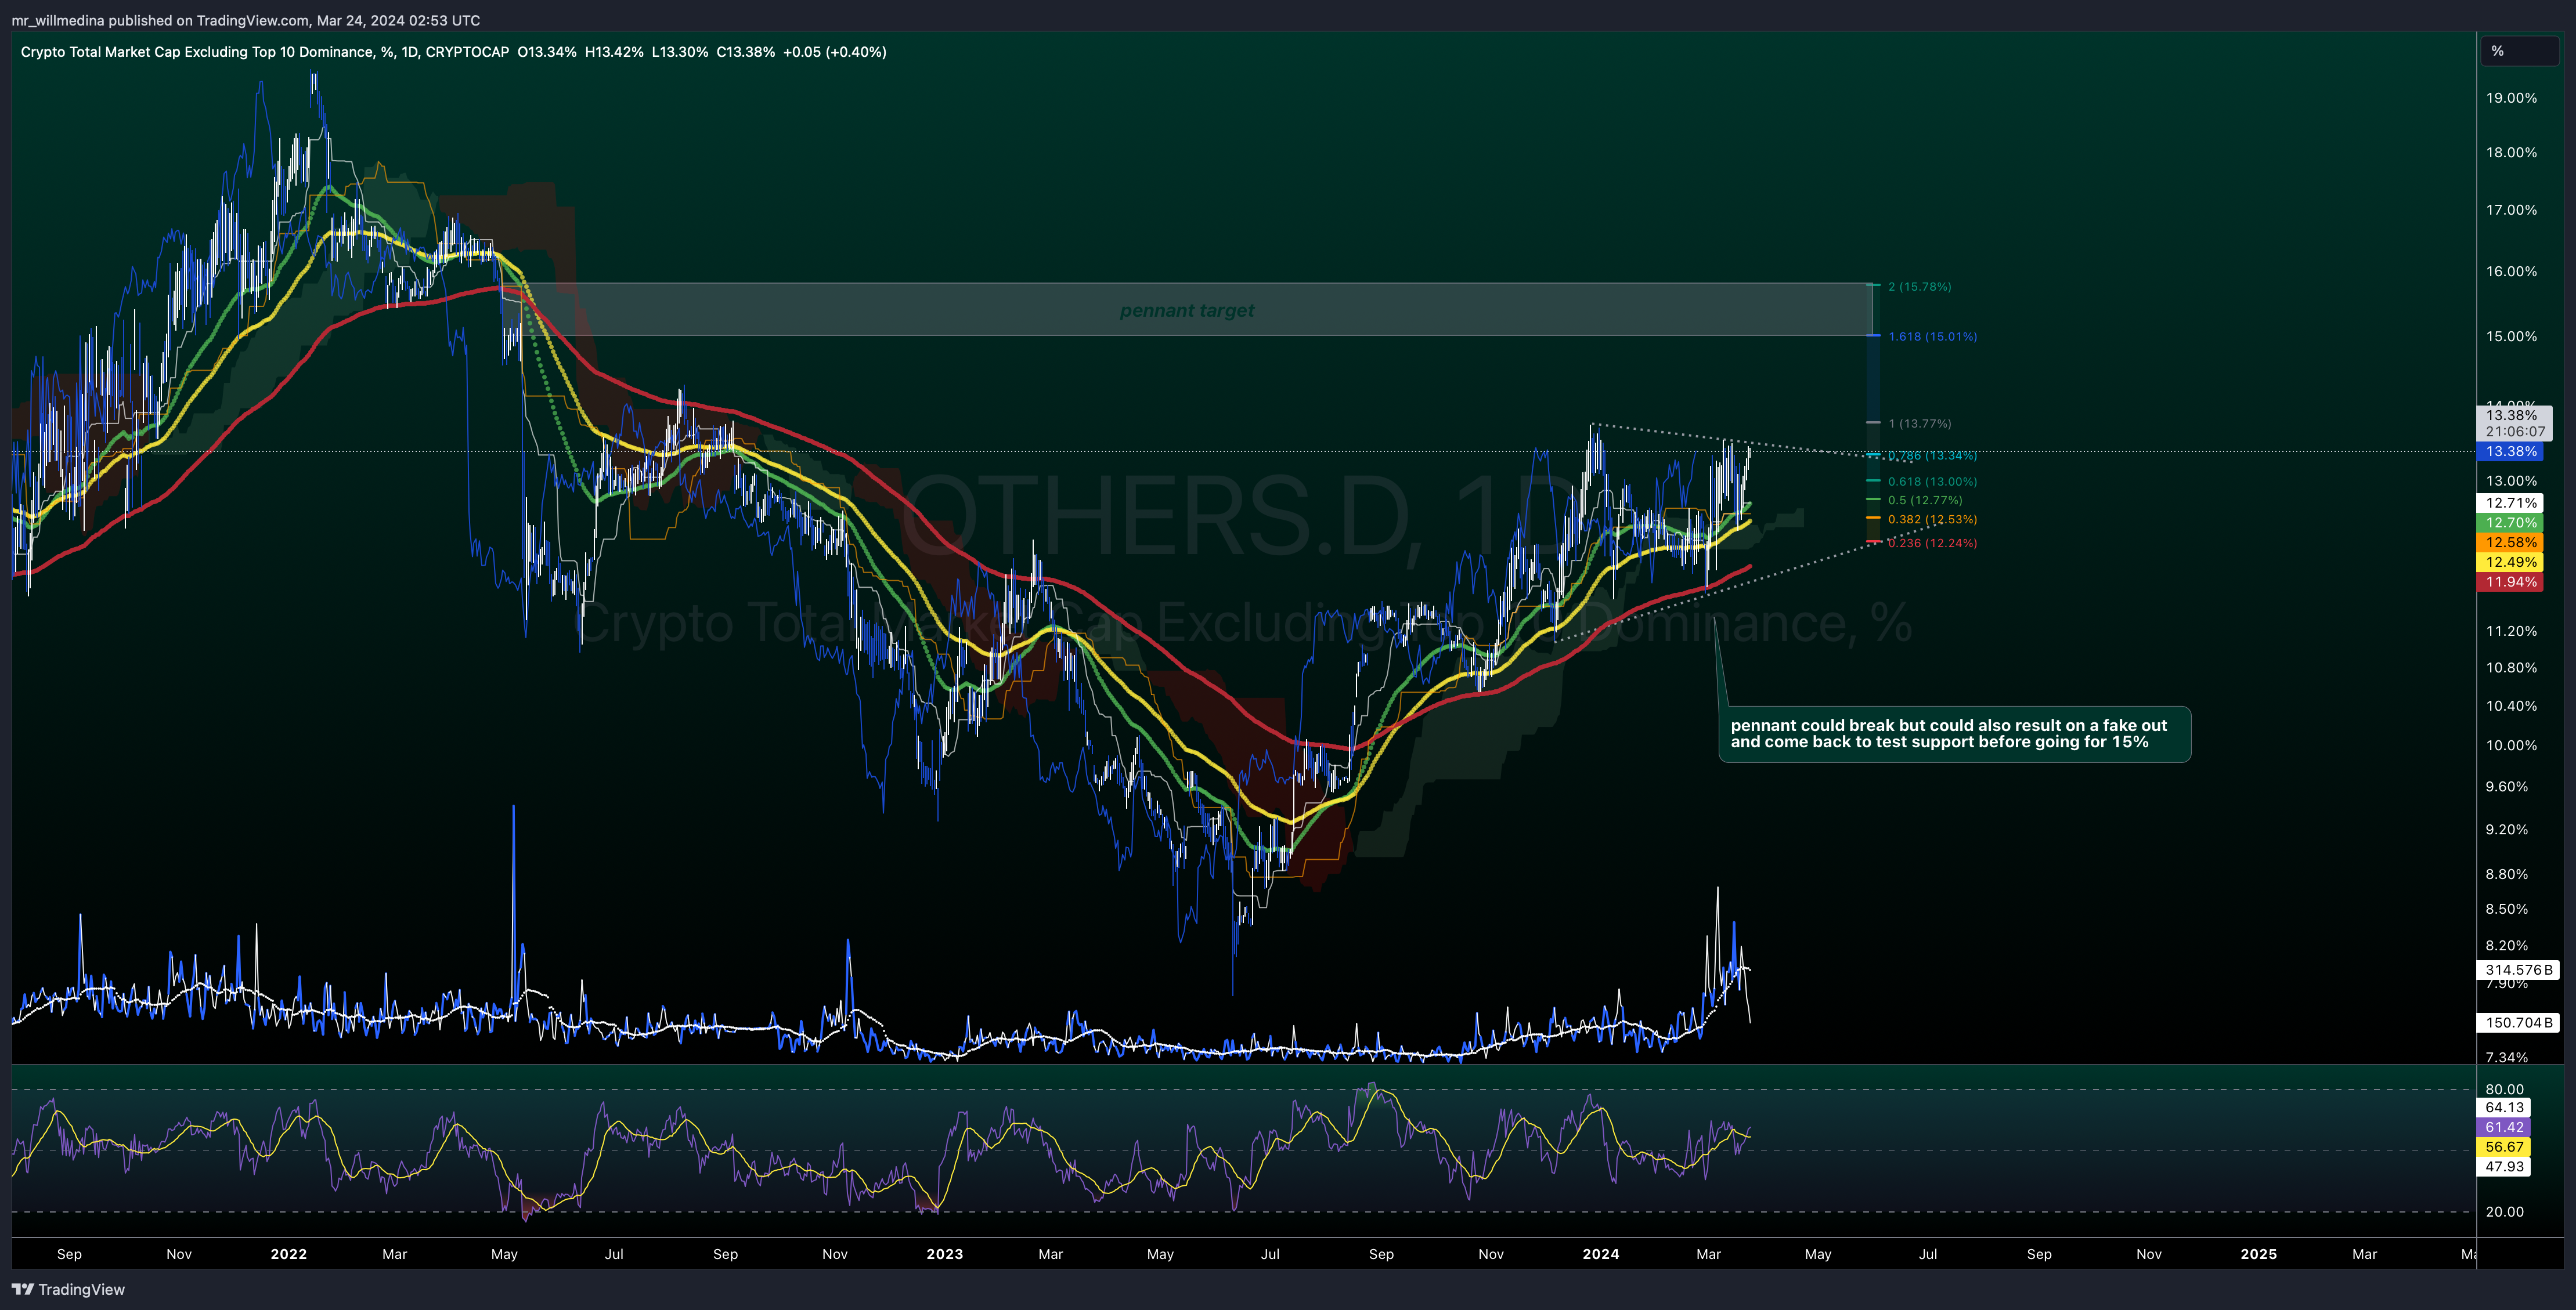Click the % scale unit box

coord(2518,51)
